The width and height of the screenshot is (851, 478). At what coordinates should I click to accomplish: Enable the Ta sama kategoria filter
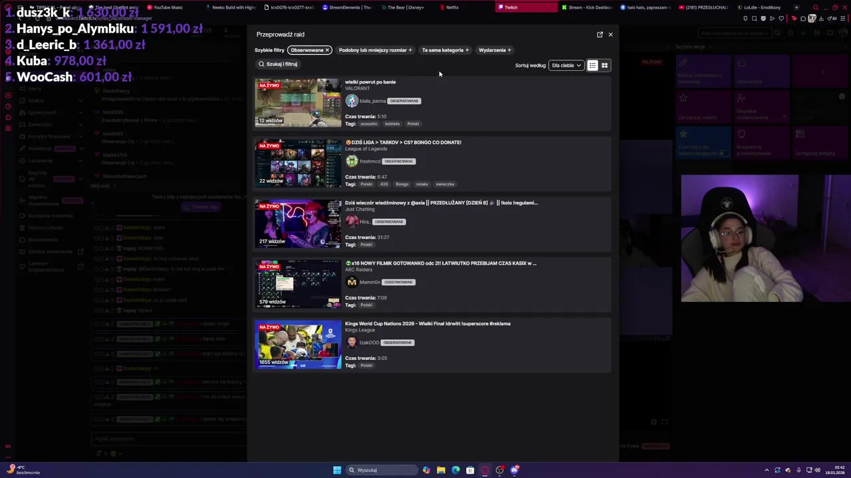point(445,50)
